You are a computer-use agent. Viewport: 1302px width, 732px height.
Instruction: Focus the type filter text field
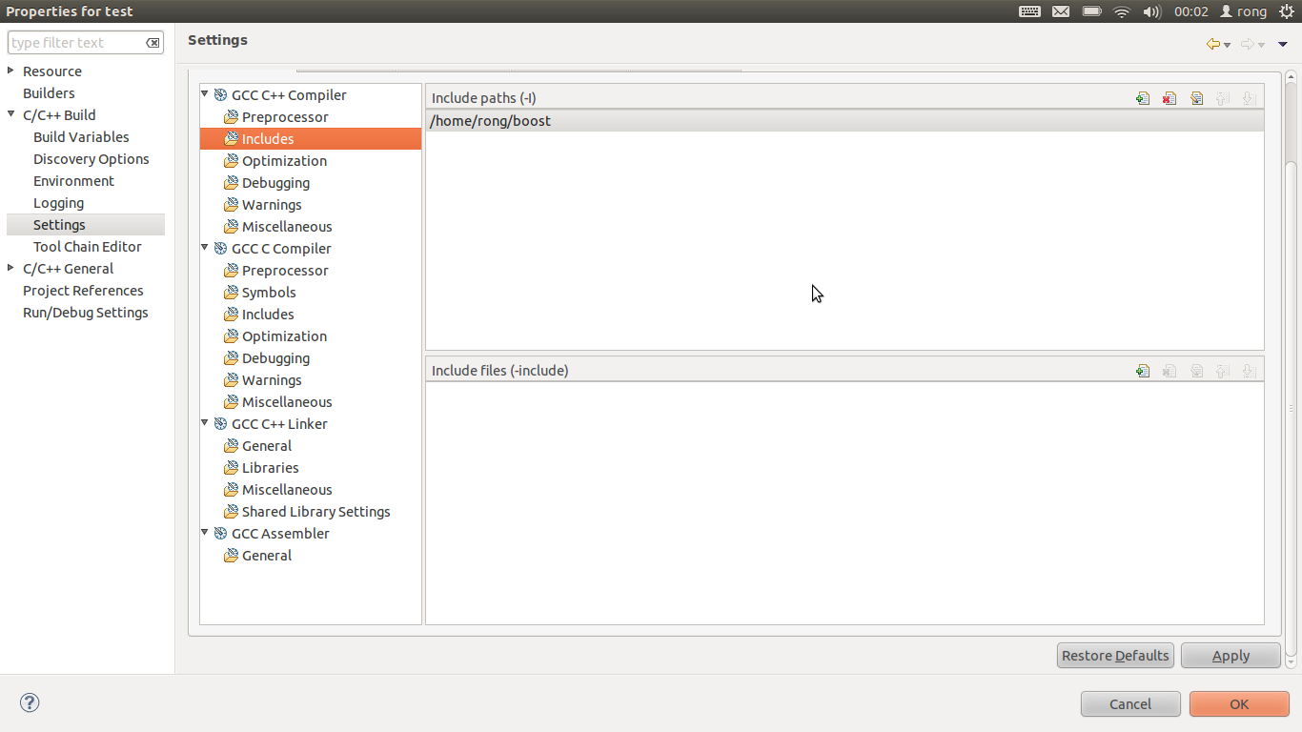pos(76,43)
